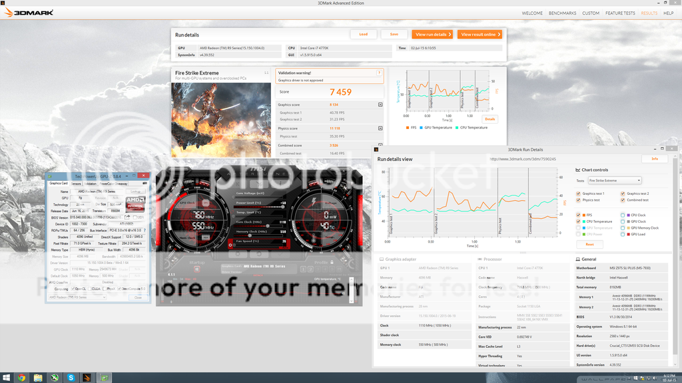Open the Sensors tab in GPU-Z
682x383 pixels.
77,183
